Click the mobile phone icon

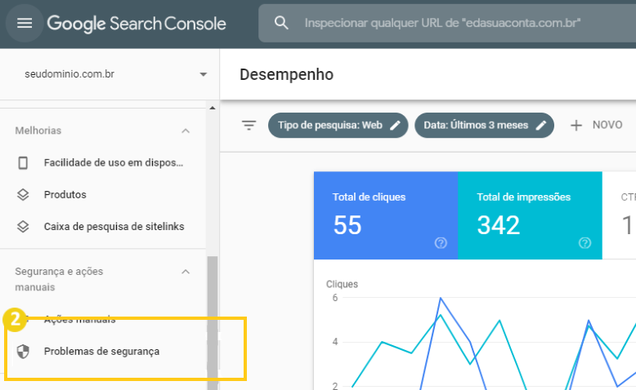point(23,163)
